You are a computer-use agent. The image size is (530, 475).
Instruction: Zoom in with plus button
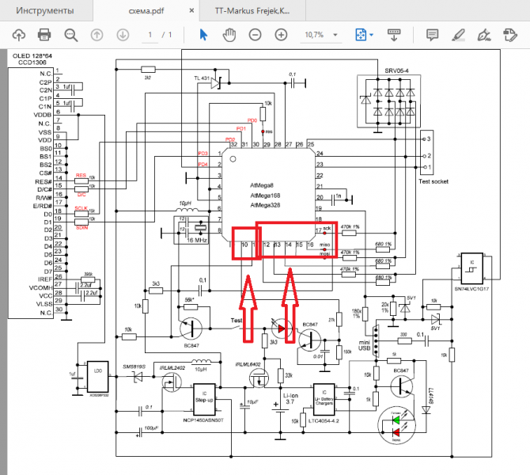coord(281,35)
